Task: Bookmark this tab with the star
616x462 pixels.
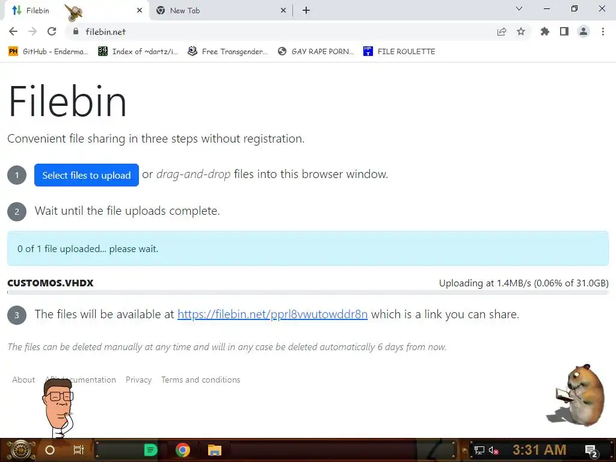Action: click(x=521, y=31)
